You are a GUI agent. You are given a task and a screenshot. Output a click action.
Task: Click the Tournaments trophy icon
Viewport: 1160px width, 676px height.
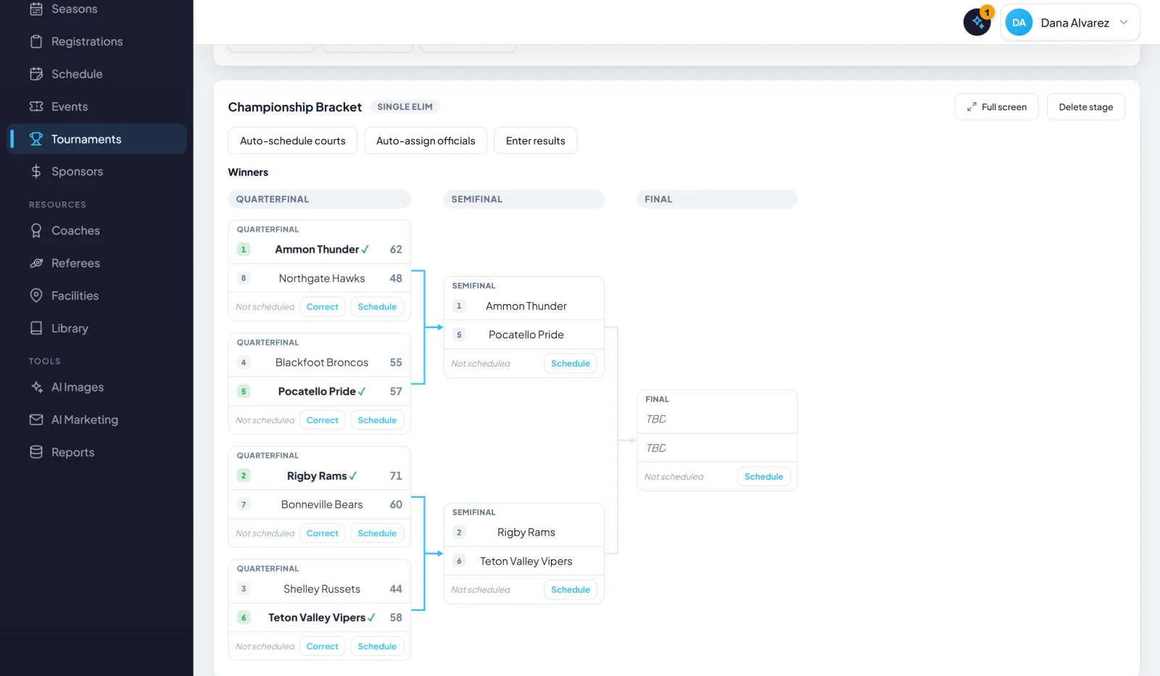point(36,139)
